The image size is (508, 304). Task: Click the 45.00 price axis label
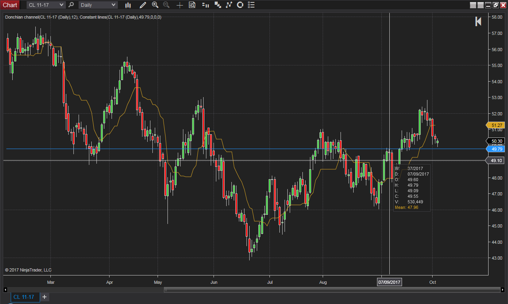pyautogui.click(x=497, y=226)
